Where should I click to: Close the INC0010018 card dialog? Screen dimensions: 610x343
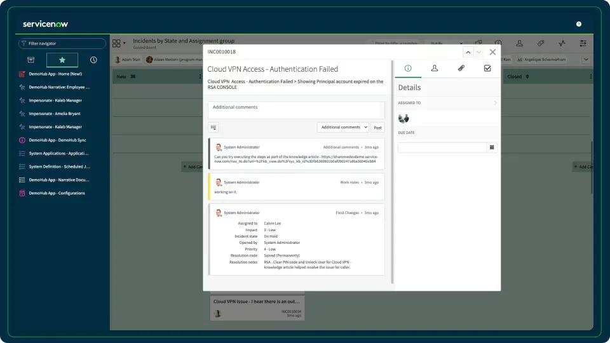tap(492, 52)
